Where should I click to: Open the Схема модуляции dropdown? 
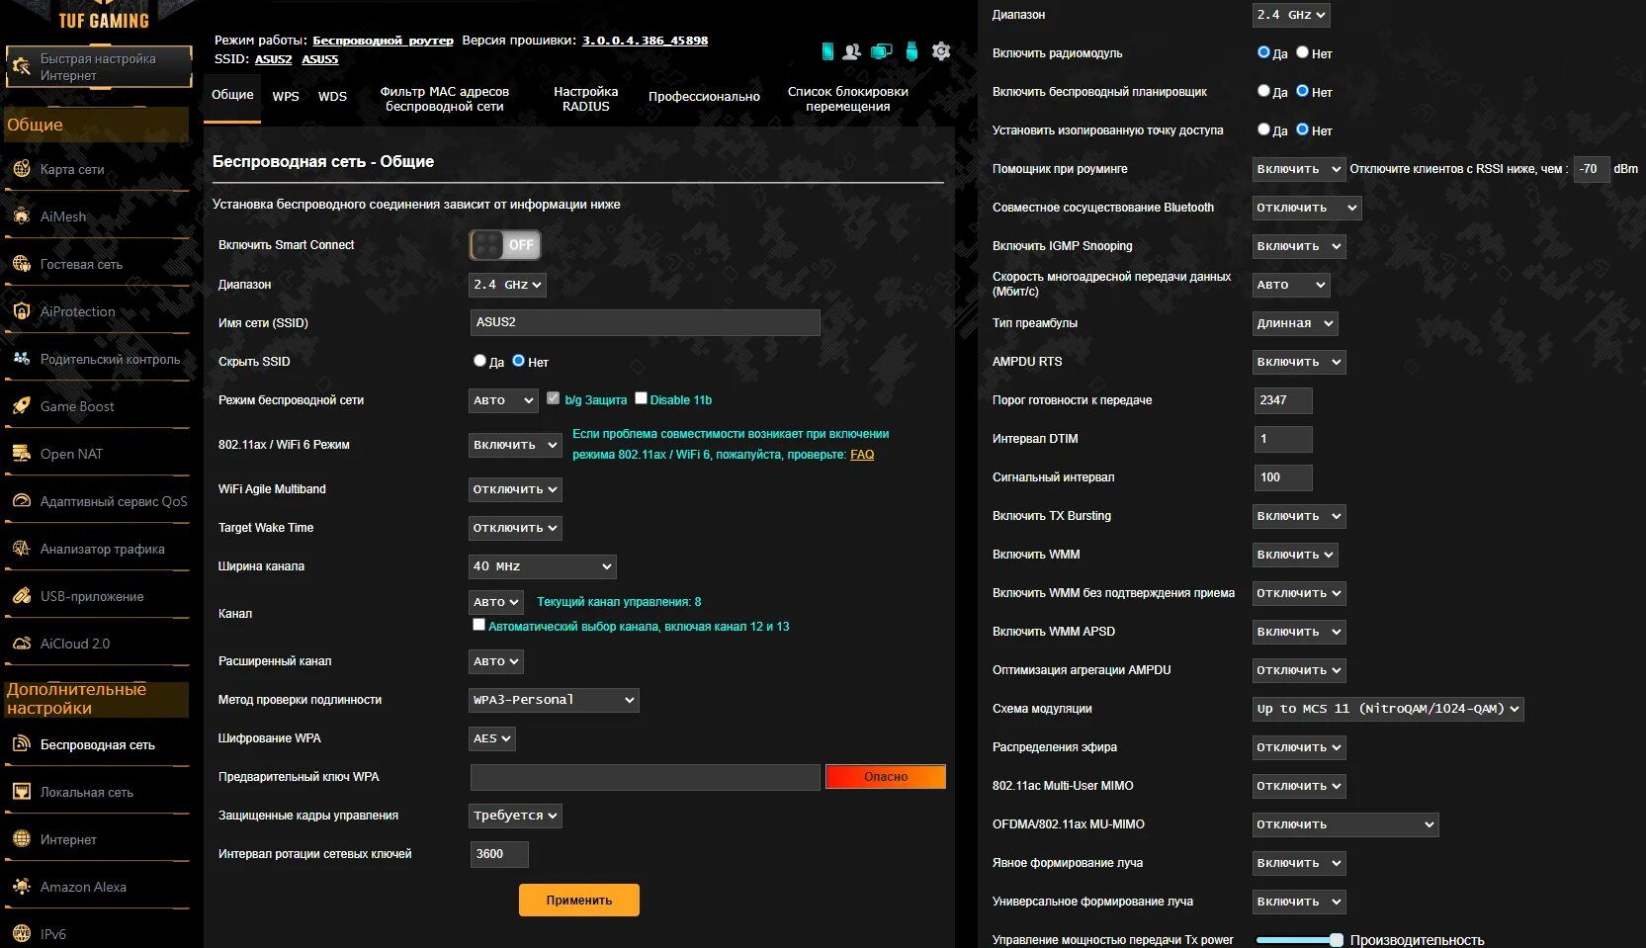pyautogui.click(x=1388, y=709)
